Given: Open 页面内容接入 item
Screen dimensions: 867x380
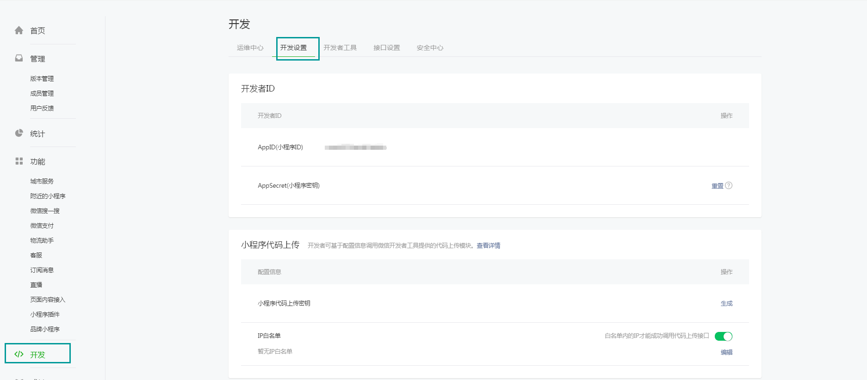Looking at the screenshot, I should (x=48, y=300).
